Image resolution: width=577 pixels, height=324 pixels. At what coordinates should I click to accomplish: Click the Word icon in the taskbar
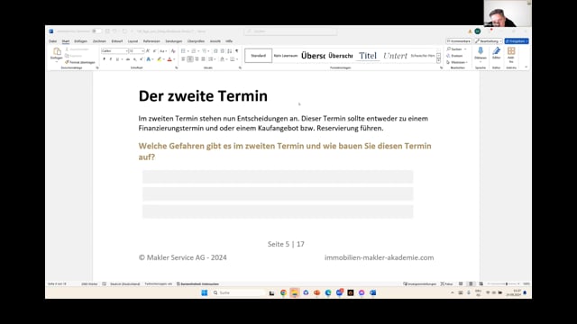pyautogui.click(x=373, y=292)
